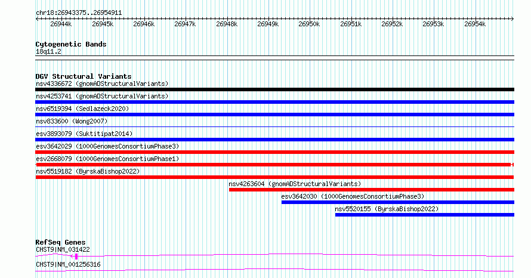Click the 26953k ruler position
Viewport: 531px width, 278px height.
433,24
